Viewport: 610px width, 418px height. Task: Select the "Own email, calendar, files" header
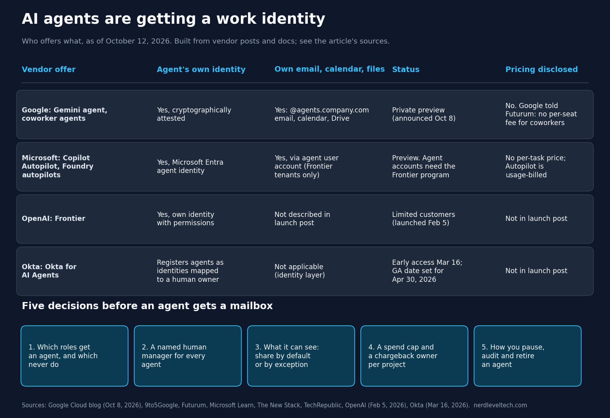pos(330,69)
